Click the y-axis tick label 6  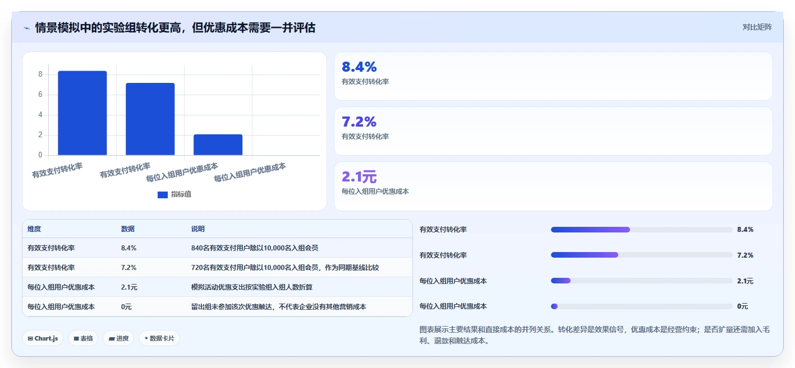40,95
